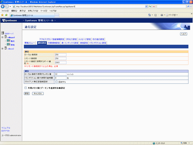Expand the rdbsys2 tree node
The width and height of the screenshot is (193, 145).
[x=2, y=49]
